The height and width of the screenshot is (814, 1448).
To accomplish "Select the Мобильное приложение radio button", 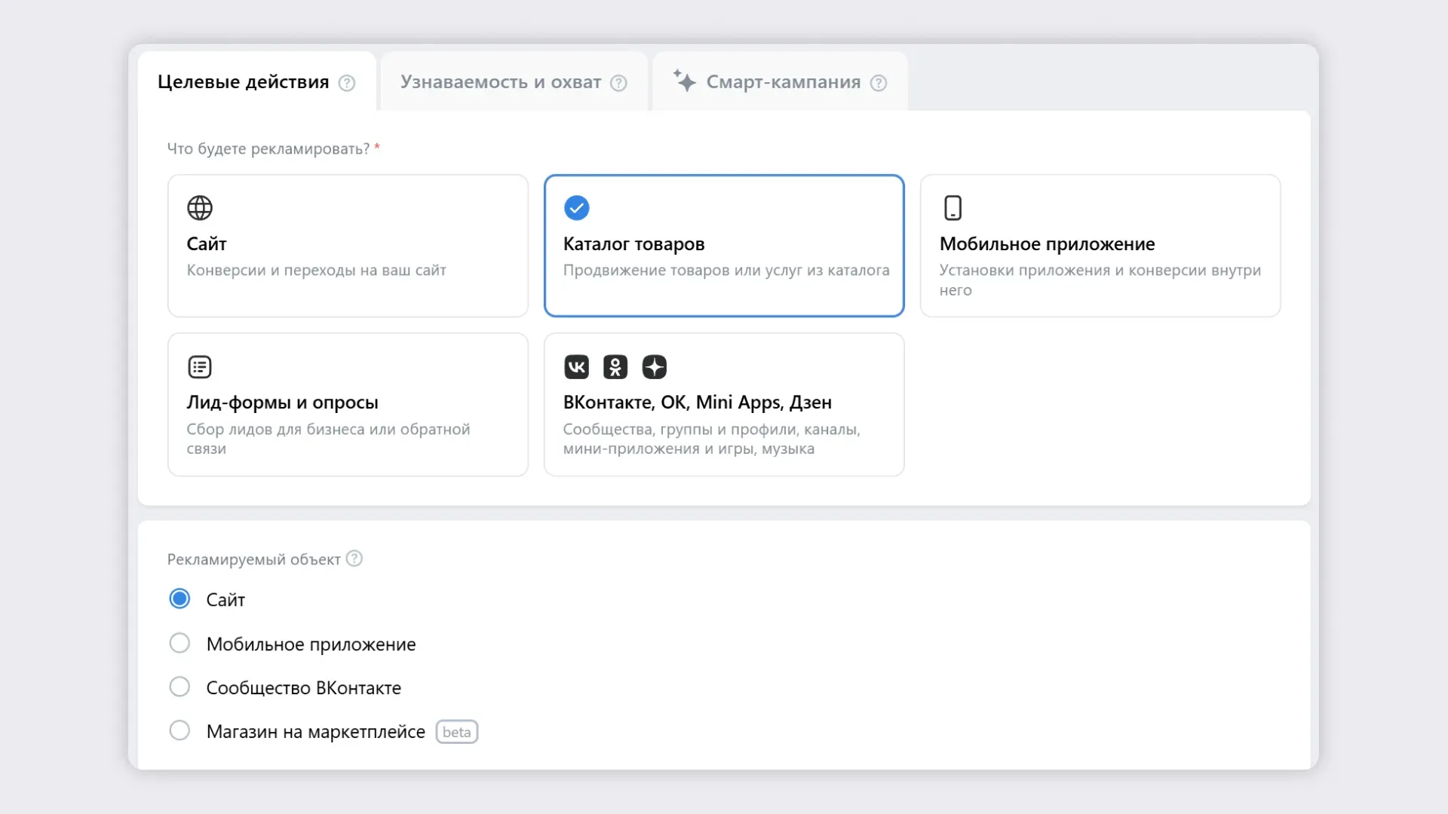I will coord(179,644).
